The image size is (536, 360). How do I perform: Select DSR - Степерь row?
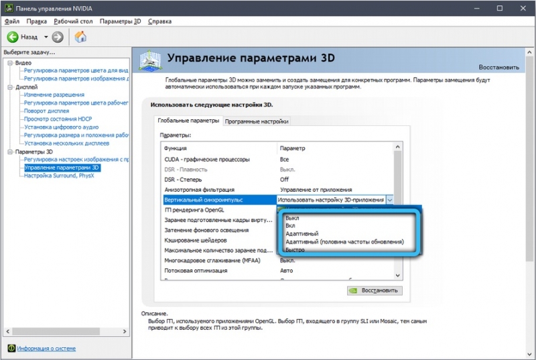coord(277,180)
